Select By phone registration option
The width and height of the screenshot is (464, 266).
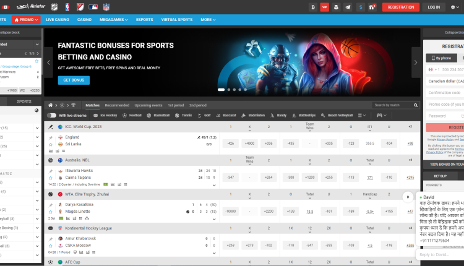tap(442, 58)
